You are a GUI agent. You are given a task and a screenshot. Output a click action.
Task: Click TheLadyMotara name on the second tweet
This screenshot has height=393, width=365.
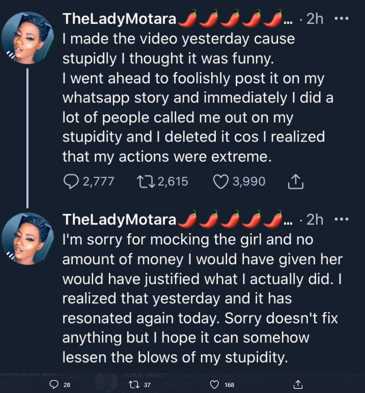tap(120, 219)
